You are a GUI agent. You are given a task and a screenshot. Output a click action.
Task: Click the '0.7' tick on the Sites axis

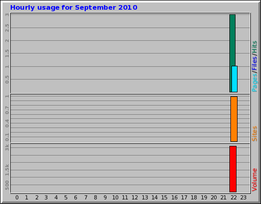click(x=7, y=110)
